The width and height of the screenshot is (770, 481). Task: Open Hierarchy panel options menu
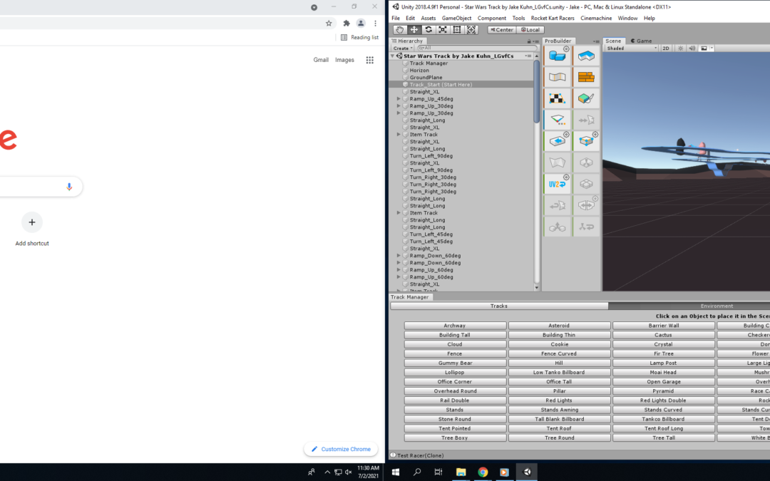tap(536, 41)
